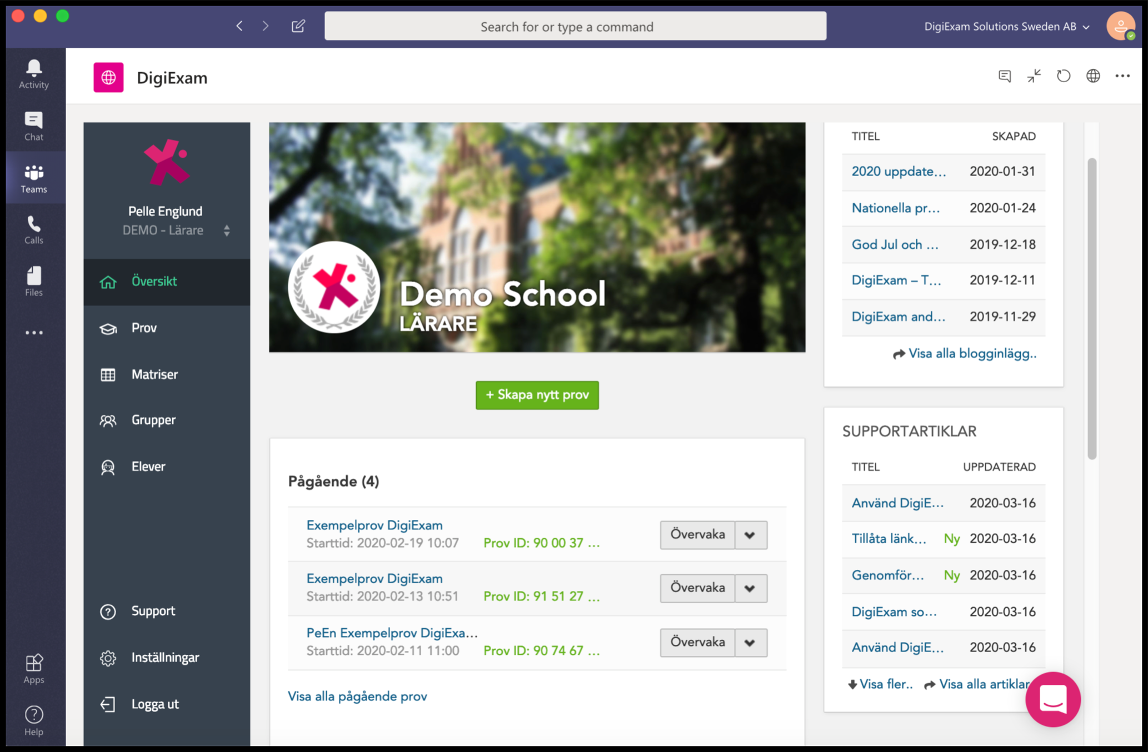
Task: Open blog post God Jul och …
Action: (895, 245)
